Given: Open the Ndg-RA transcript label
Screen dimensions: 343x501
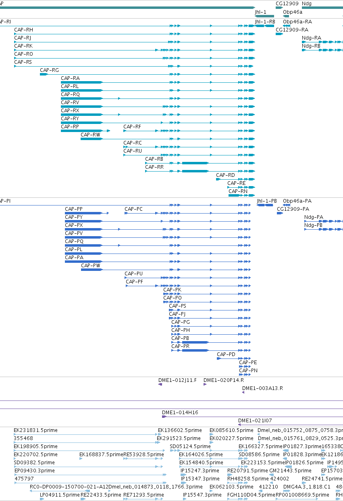Looking at the screenshot, I should point(312,38).
